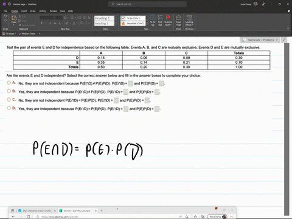
Task: Click the browser Not syncing profile button
Action: (217, 217)
